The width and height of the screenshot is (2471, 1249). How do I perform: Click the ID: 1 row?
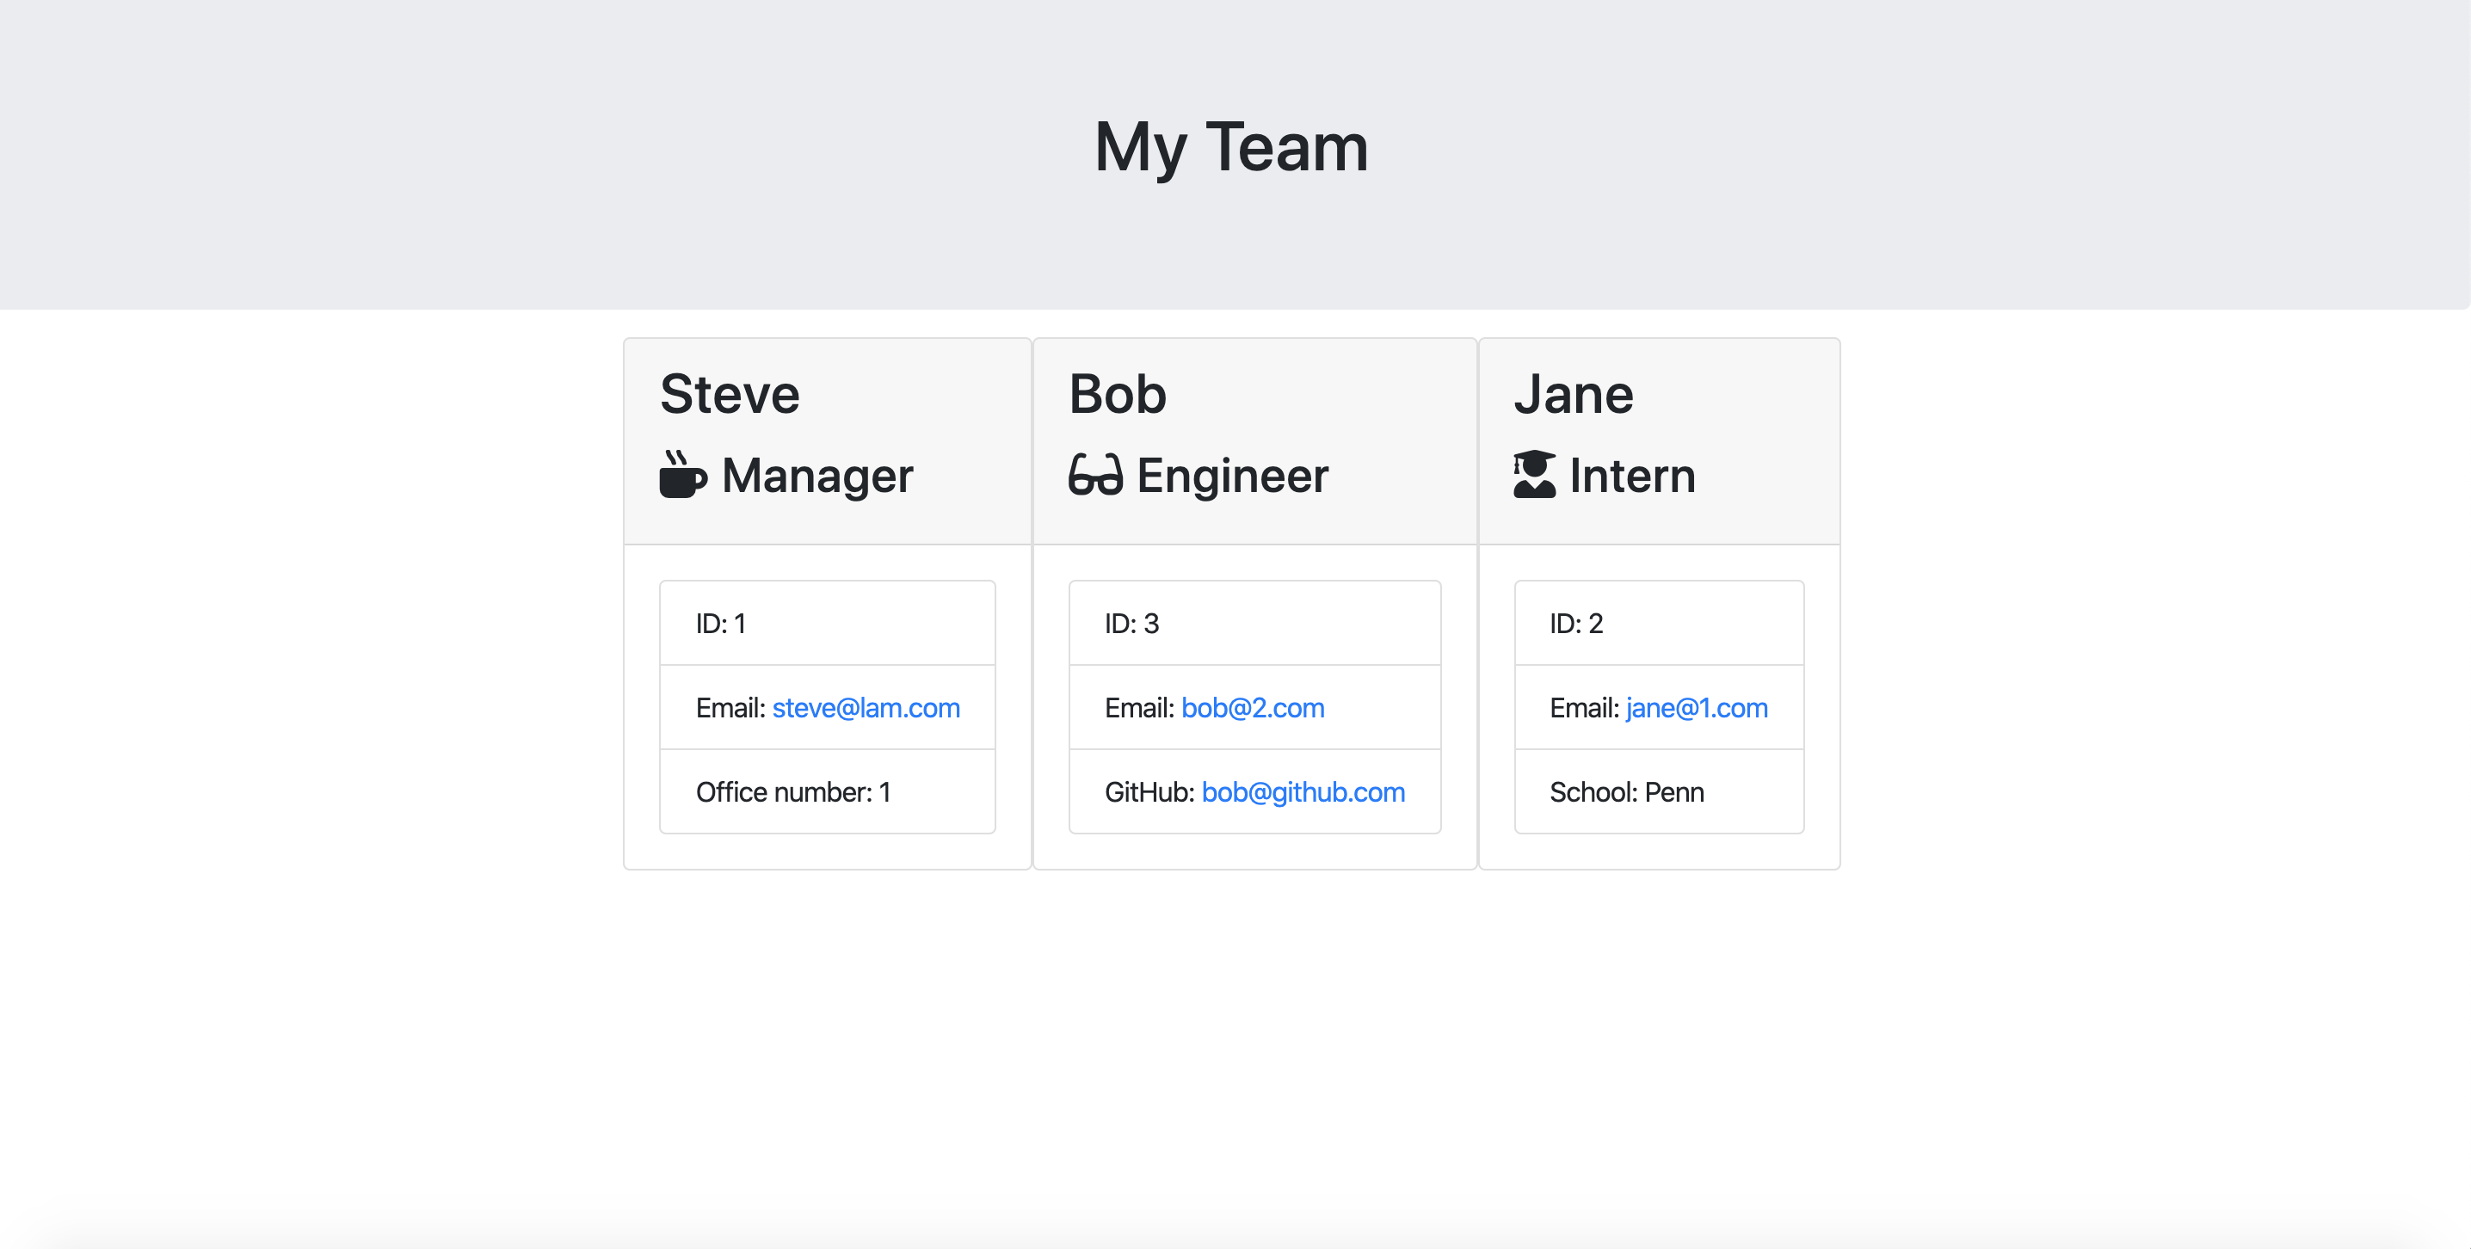[x=828, y=624]
